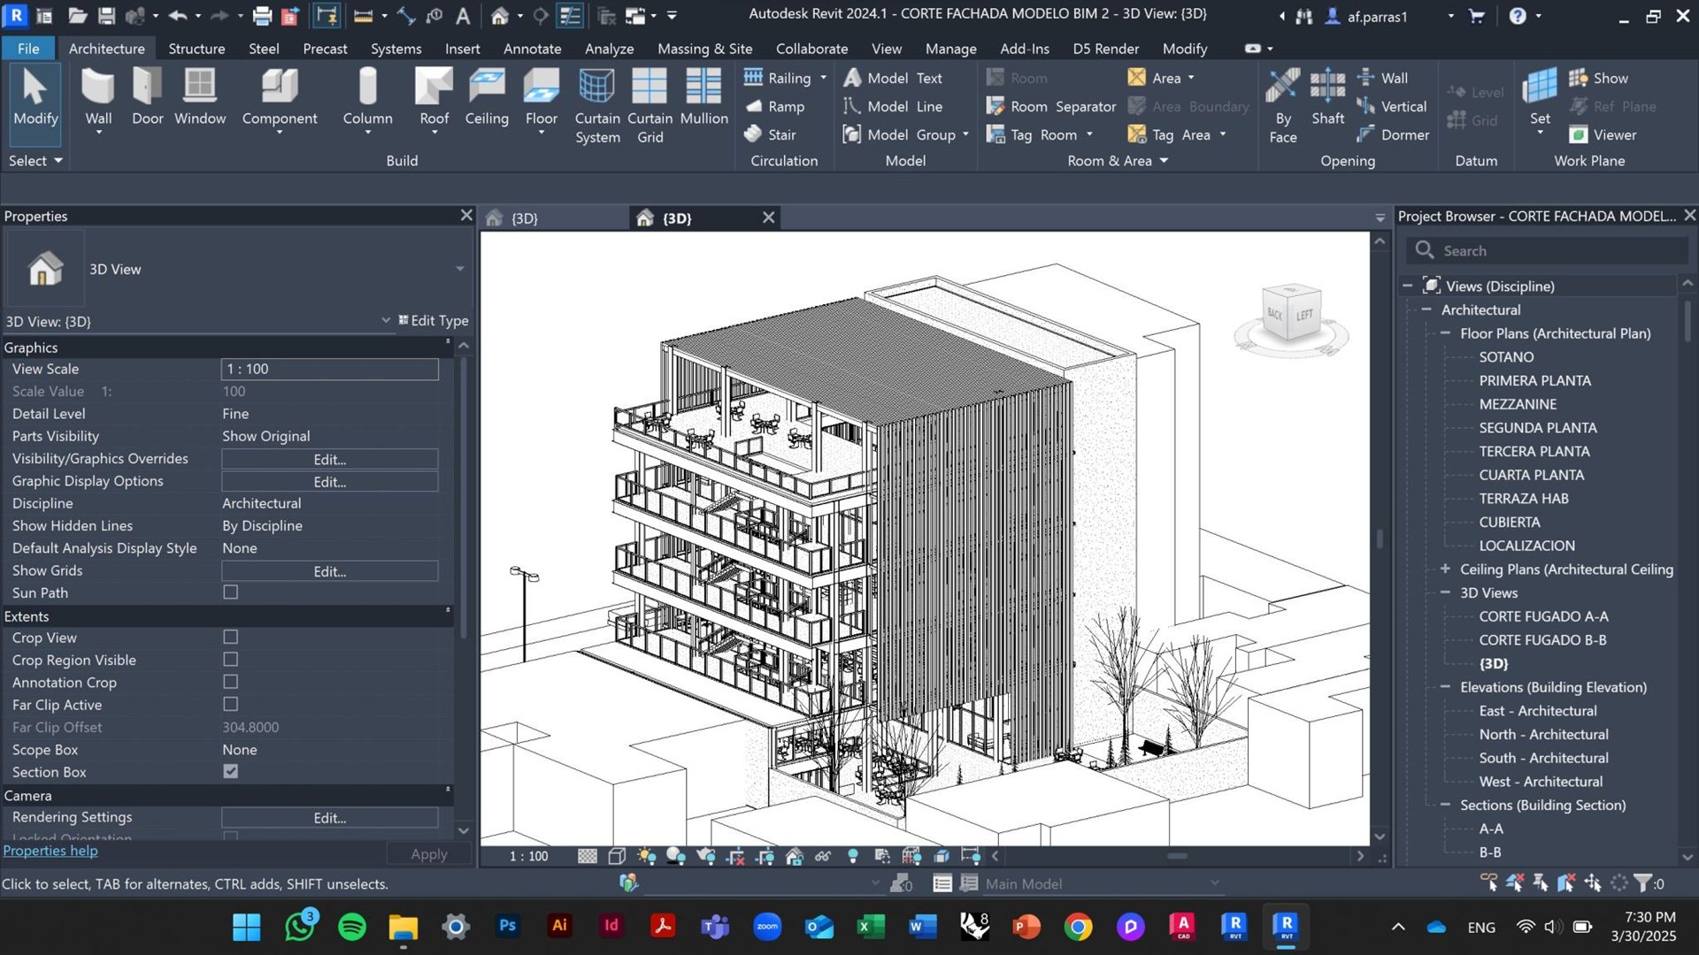Click the Select Links icon in status bar
1699x955 pixels.
click(1489, 882)
